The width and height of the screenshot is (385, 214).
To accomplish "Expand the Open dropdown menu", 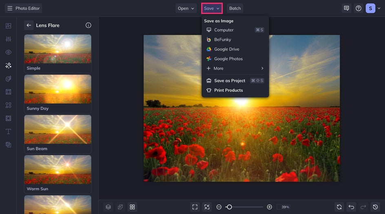I will [x=186, y=8].
